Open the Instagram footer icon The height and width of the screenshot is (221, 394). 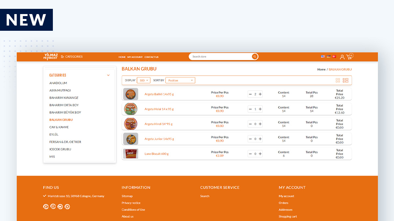coord(53,207)
